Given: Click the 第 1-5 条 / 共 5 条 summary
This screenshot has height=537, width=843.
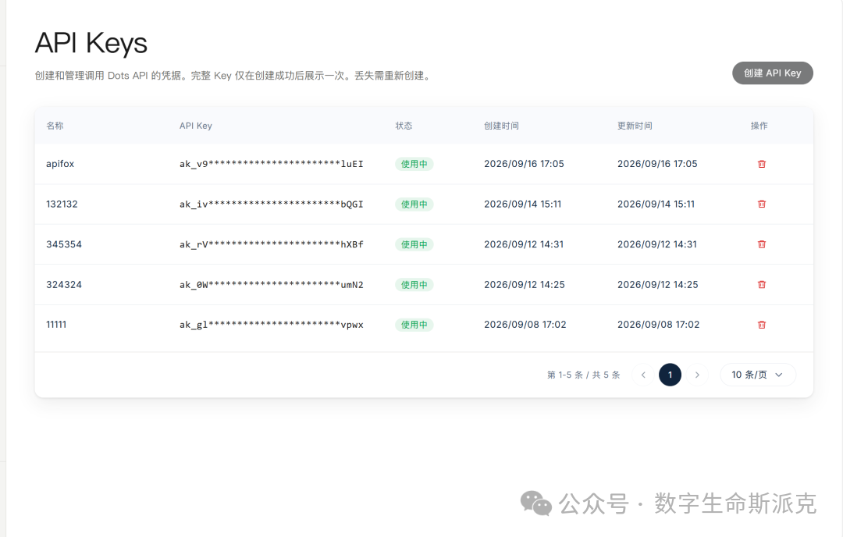Looking at the screenshot, I should [x=584, y=375].
